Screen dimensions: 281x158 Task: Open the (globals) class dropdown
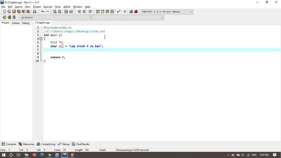55,18
